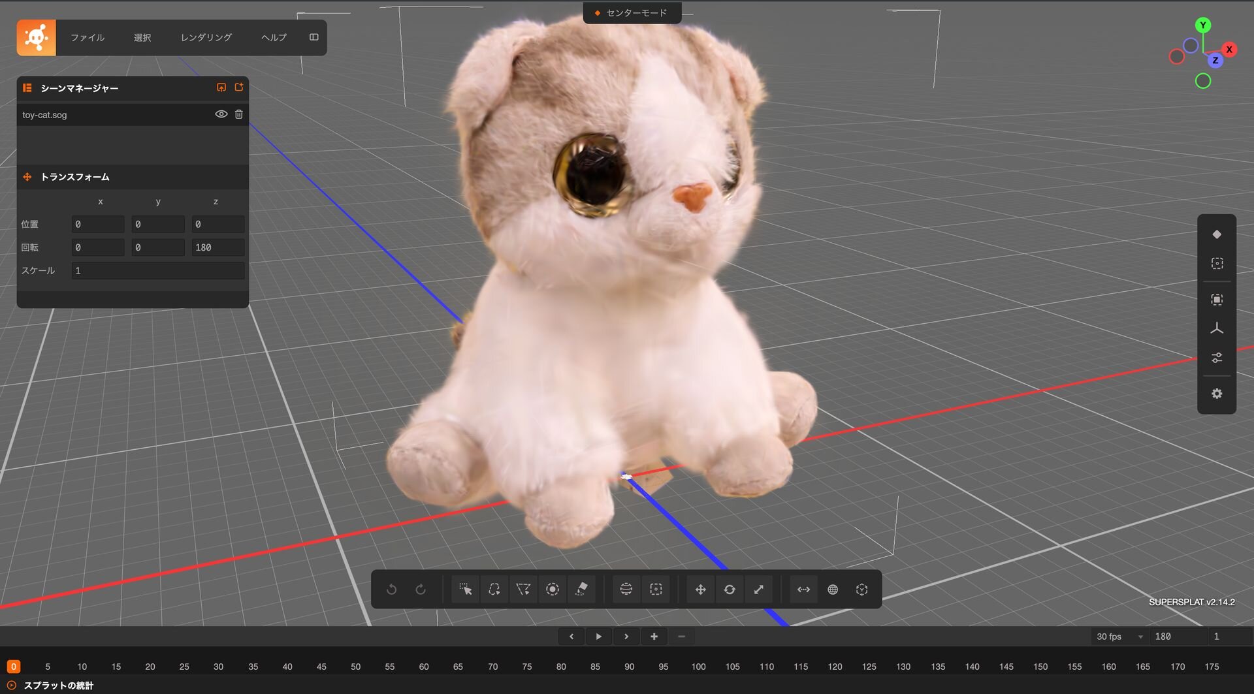The image size is (1254, 694).
Task: Hide toy-cat.sog using the eye icon
Action: pyautogui.click(x=221, y=114)
